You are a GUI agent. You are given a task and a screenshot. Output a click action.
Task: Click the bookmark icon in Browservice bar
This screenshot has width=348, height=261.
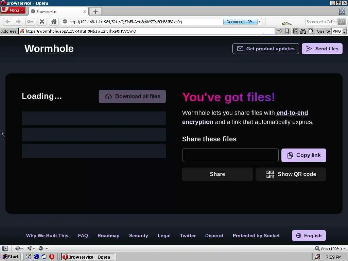(287, 31)
